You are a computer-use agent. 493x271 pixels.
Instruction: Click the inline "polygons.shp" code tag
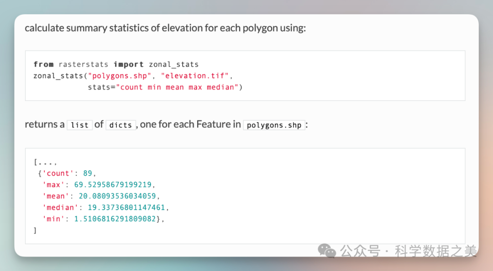pyautogui.click(x=274, y=125)
